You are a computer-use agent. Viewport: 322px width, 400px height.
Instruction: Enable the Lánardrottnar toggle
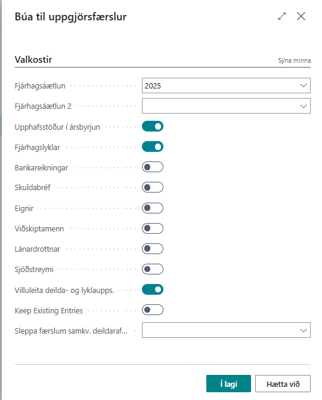(x=153, y=249)
